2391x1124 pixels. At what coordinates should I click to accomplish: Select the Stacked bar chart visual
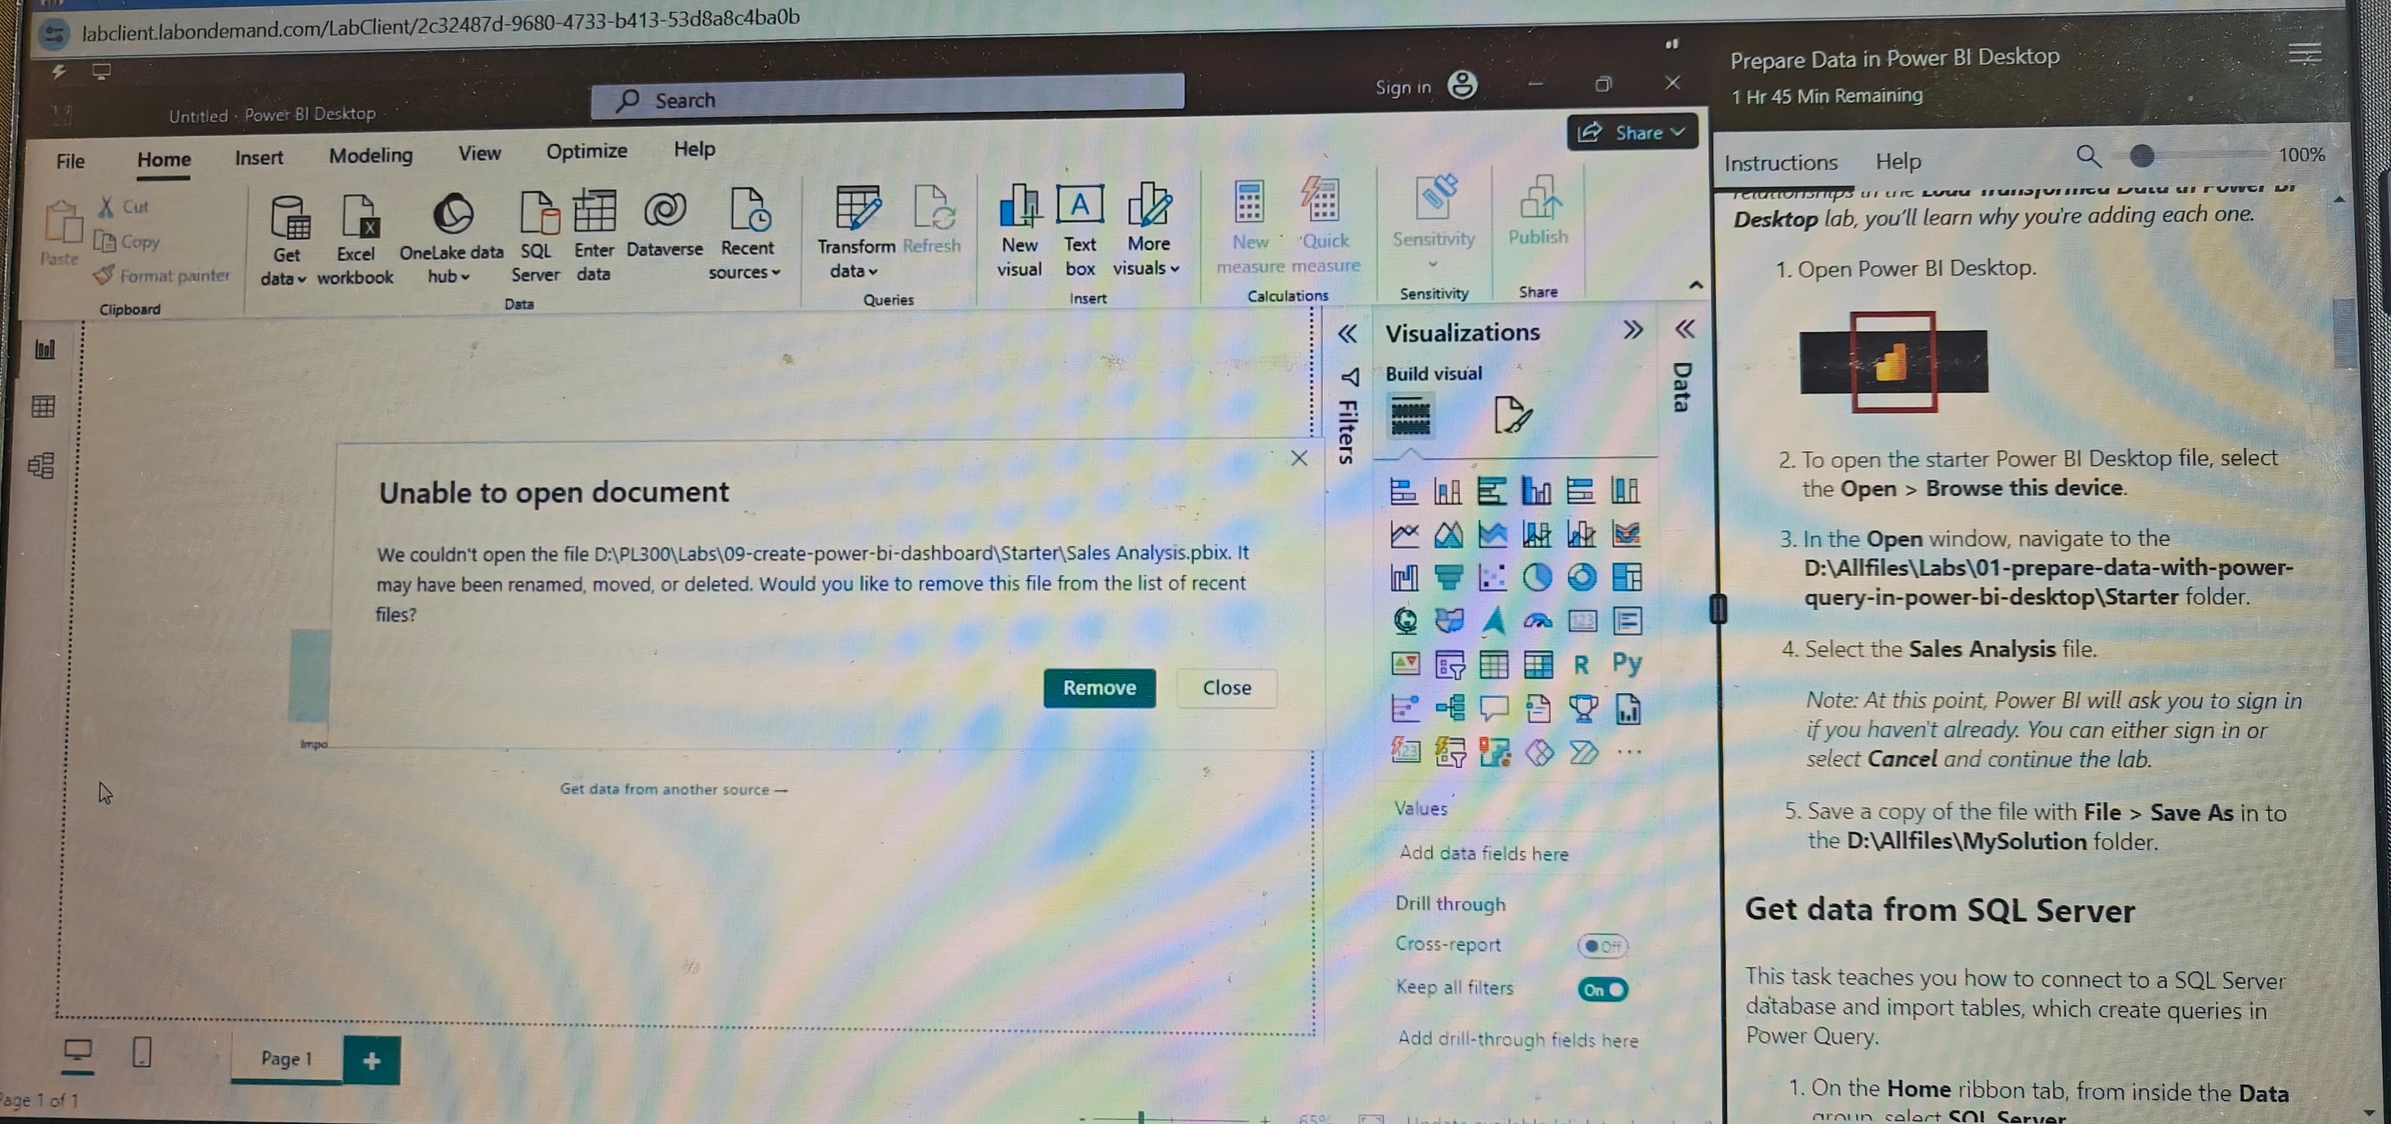1401,490
